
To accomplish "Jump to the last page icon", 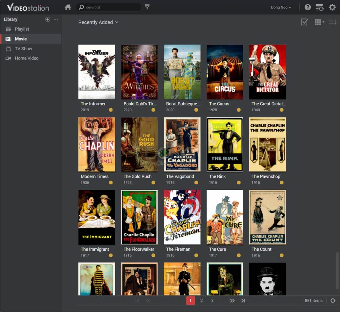I will [x=243, y=300].
